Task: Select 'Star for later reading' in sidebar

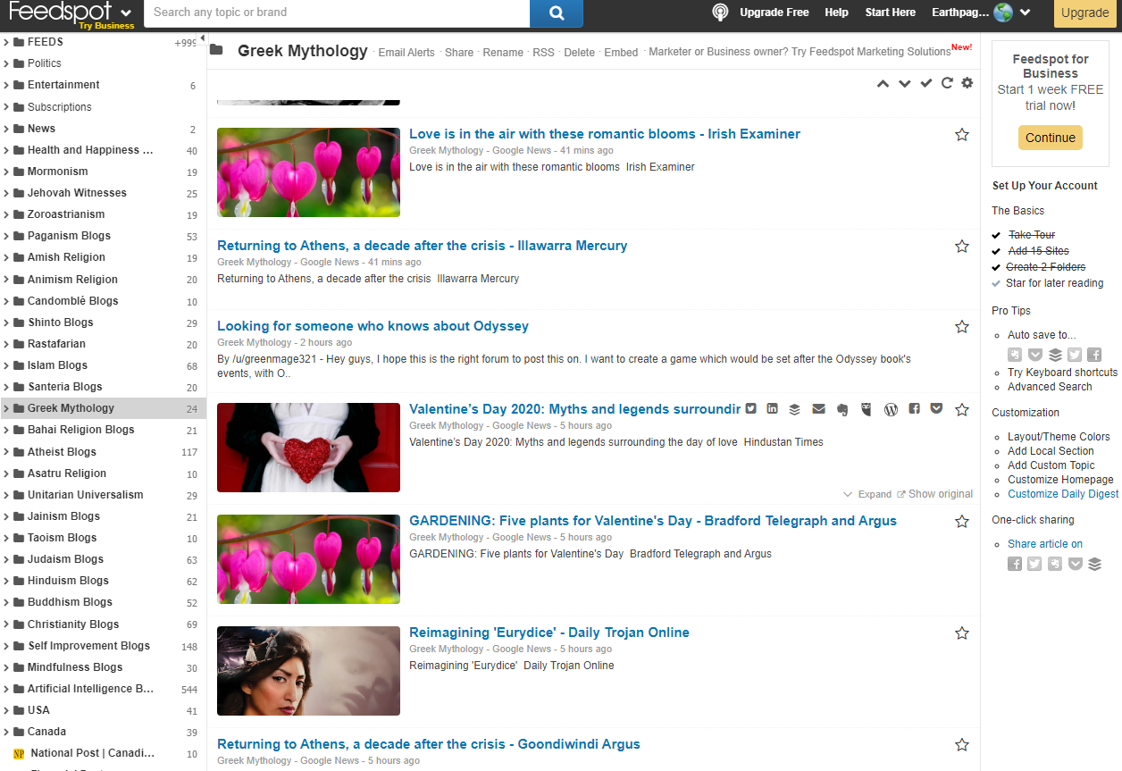Action: [1054, 283]
